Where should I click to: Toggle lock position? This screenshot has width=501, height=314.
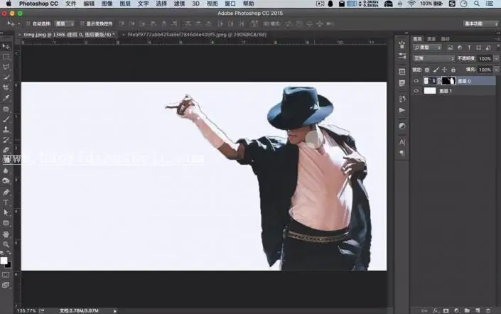[444, 70]
